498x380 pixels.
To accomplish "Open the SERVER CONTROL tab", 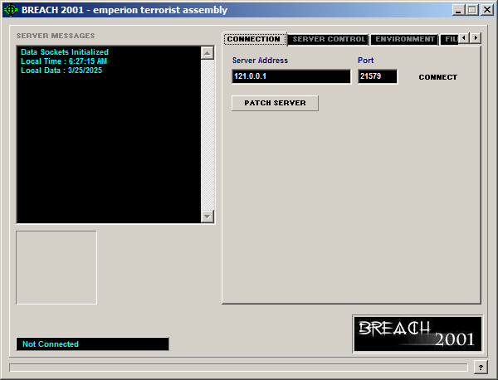I will coord(329,39).
